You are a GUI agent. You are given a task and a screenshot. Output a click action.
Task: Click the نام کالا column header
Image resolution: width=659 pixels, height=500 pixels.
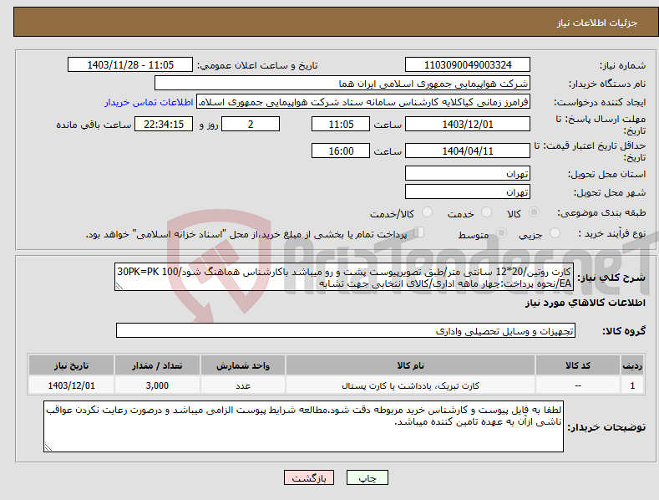coord(410,365)
